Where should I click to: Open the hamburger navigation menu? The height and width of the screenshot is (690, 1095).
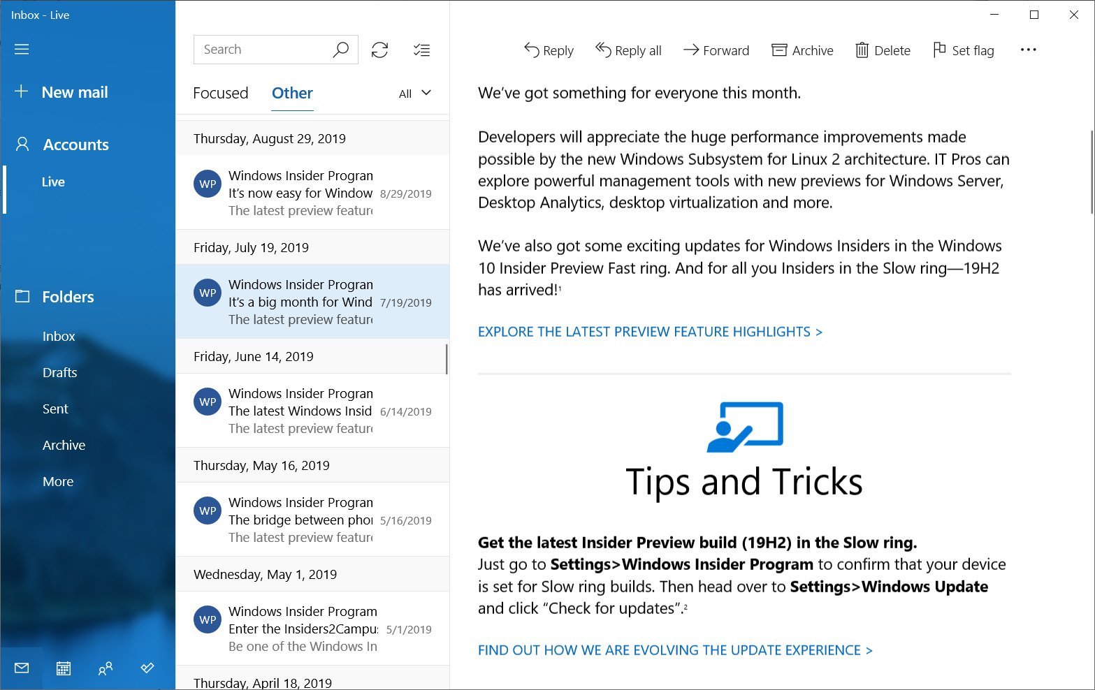[x=22, y=50]
